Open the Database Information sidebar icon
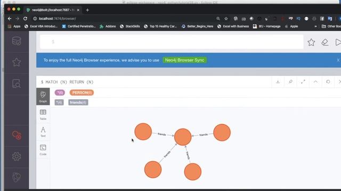The height and width of the screenshot is (191, 341). (x=17, y=41)
